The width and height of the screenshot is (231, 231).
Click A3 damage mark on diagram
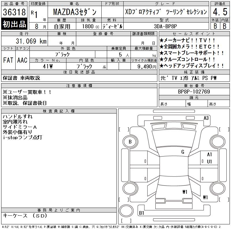click(206, 118)
